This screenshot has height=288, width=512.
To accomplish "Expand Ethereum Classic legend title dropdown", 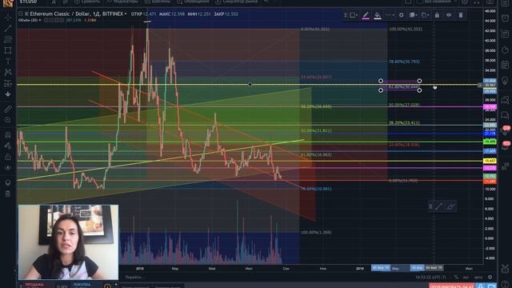I will point(126,14).
